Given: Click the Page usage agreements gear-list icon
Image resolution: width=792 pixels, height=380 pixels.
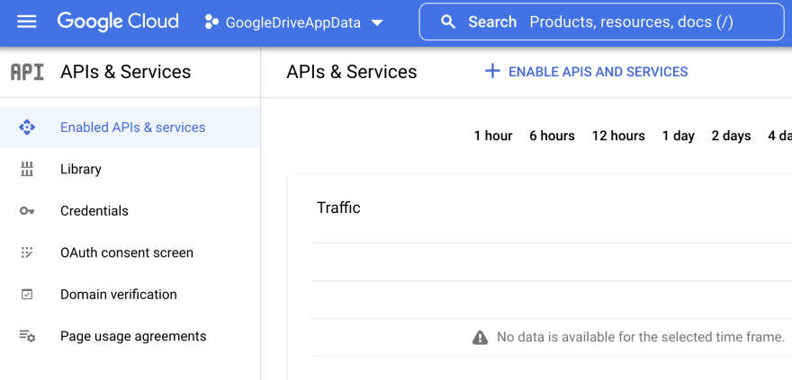Looking at the screenshot, I should coord(27,336).
